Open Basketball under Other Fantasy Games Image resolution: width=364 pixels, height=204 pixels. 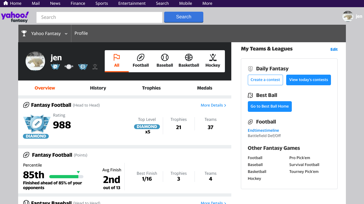point(257,172)
